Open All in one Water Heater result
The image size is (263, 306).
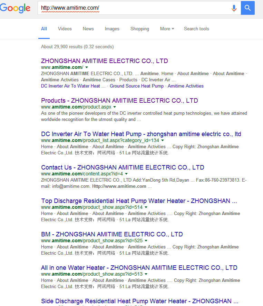(139, 268)
